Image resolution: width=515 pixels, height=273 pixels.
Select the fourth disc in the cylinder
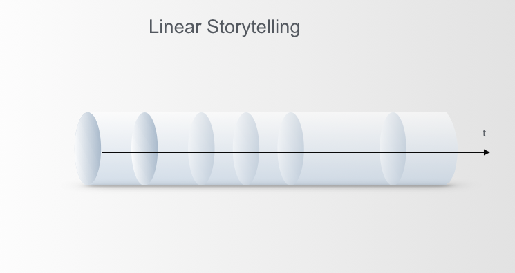pos(246,149)
